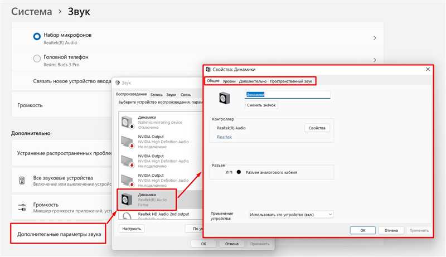
Task: Click the Свойства: Динамики title bar icon
Action: tap(208, 69)
